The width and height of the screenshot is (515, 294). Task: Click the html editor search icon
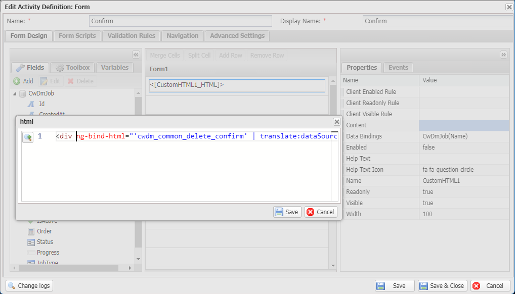pyautogui.click(x=28, y=137)
